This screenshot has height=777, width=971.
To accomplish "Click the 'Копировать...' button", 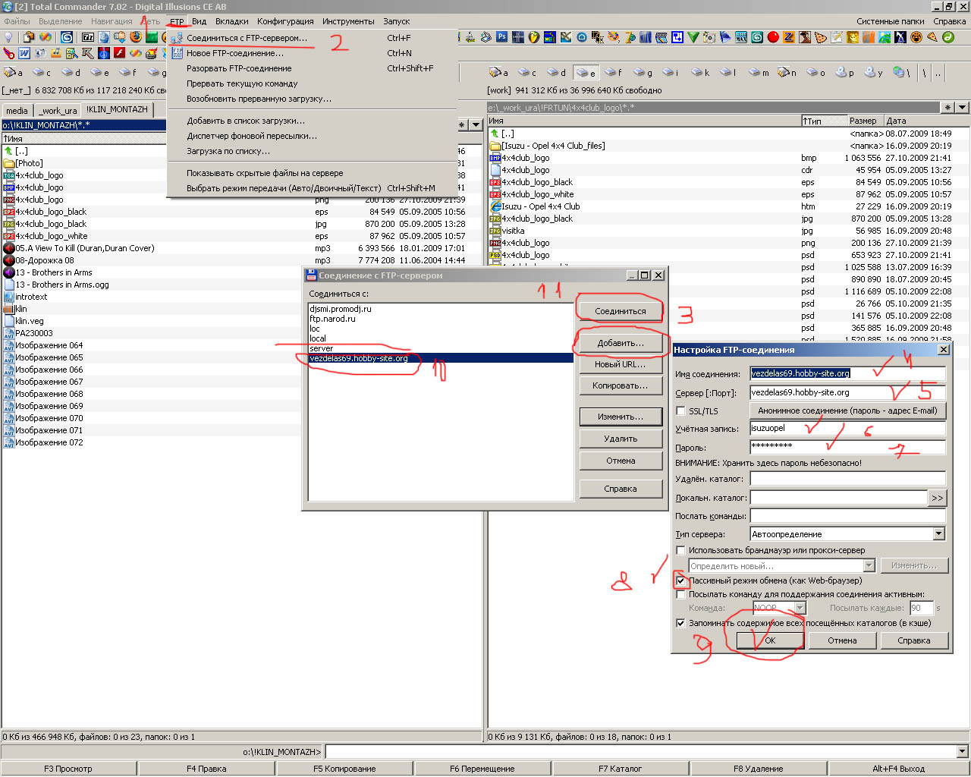I will (621, 385).
